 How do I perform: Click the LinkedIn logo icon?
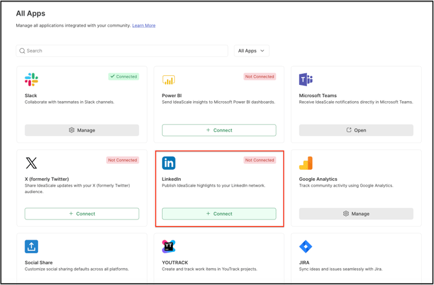point(168,163)
